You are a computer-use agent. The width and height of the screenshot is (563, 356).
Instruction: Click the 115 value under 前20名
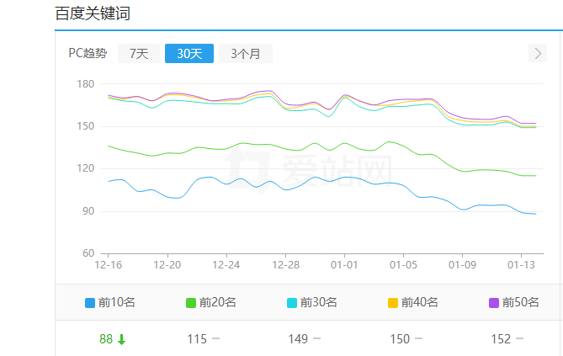click(x=197, y=339)
